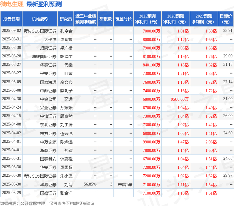Click institution 华泰证券

48,65
